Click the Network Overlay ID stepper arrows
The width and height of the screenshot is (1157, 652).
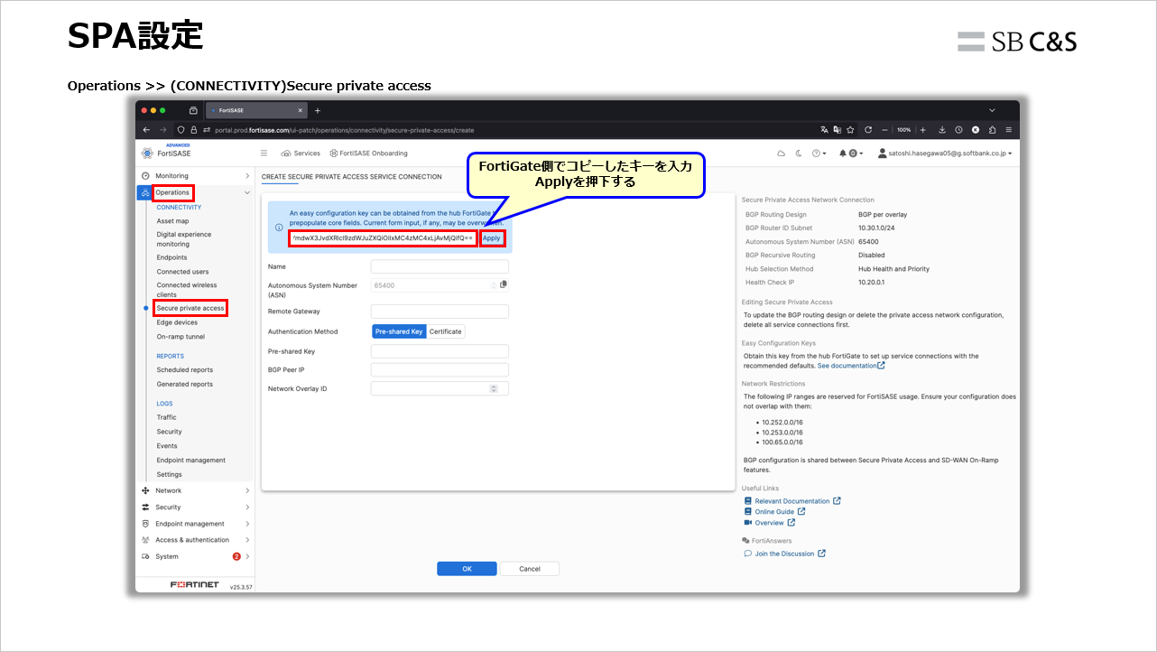click(494, 389)
